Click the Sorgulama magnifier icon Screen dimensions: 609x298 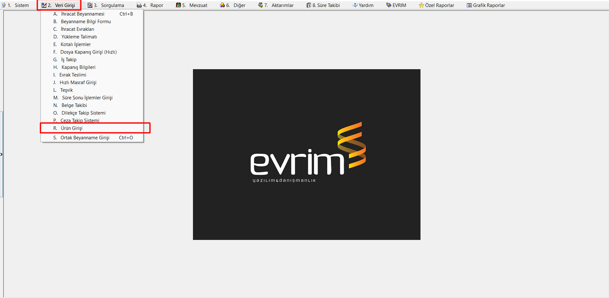coord(90,5)
